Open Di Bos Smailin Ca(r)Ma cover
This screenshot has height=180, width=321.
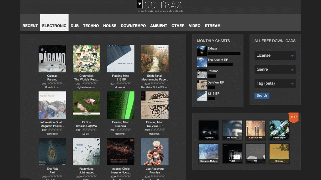click(x=87, y=105)
